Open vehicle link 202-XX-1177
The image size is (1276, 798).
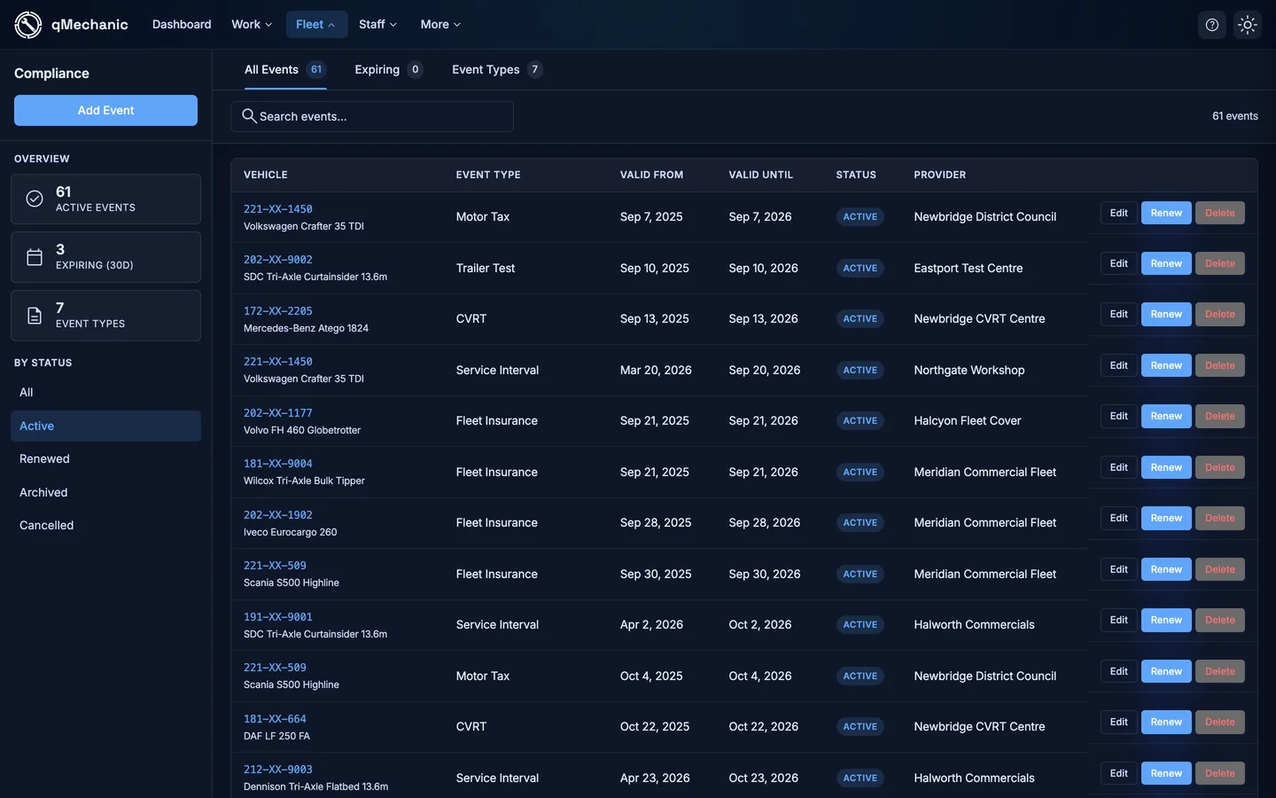[x=278, y=413]
